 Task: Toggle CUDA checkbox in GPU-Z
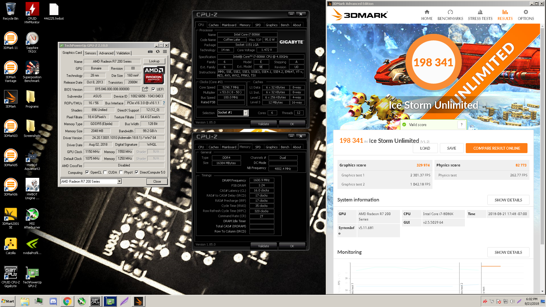(x=105, y=172)
